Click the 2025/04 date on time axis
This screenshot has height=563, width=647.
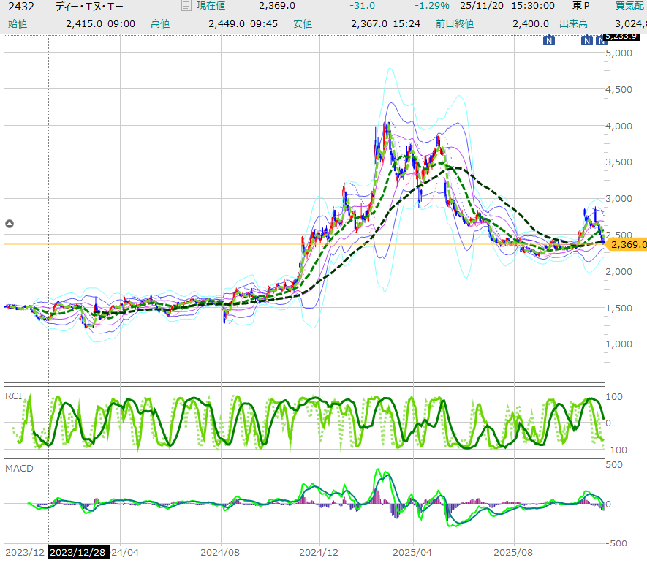(413, 553)
